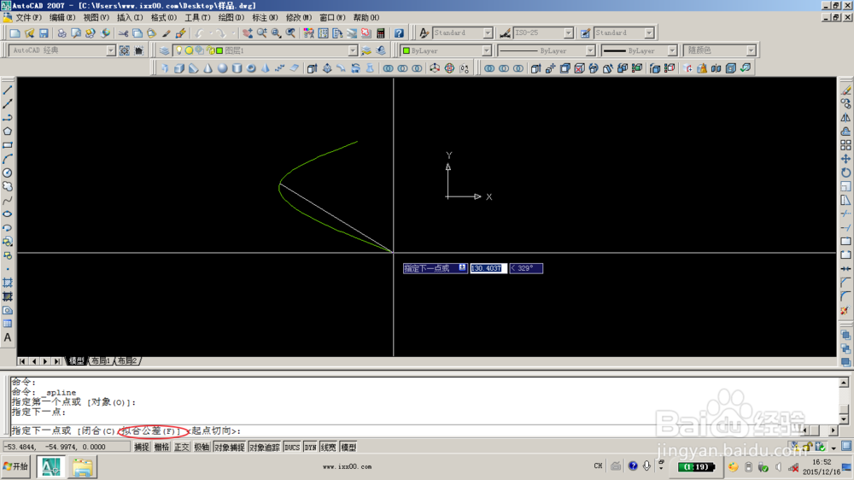Select the Multiline Text tool
Viewport: 854px width, 480px height.
[8, 338]
